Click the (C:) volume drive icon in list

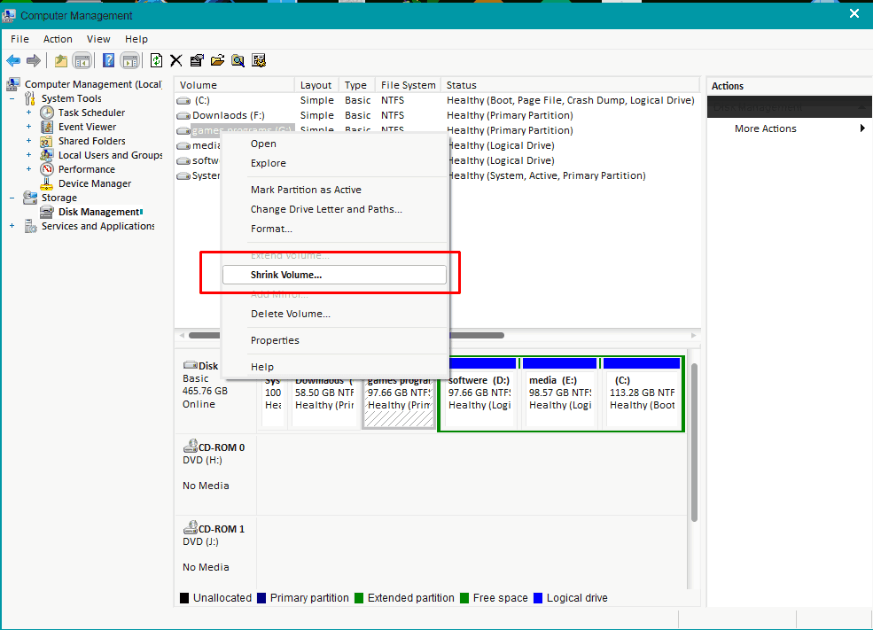pos(183,101)
